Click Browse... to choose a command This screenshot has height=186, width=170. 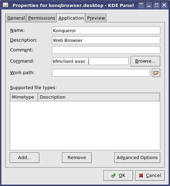[145, 61]
